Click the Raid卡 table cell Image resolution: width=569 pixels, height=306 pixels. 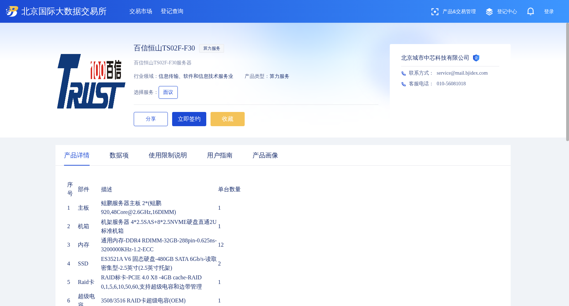point(86,282)
